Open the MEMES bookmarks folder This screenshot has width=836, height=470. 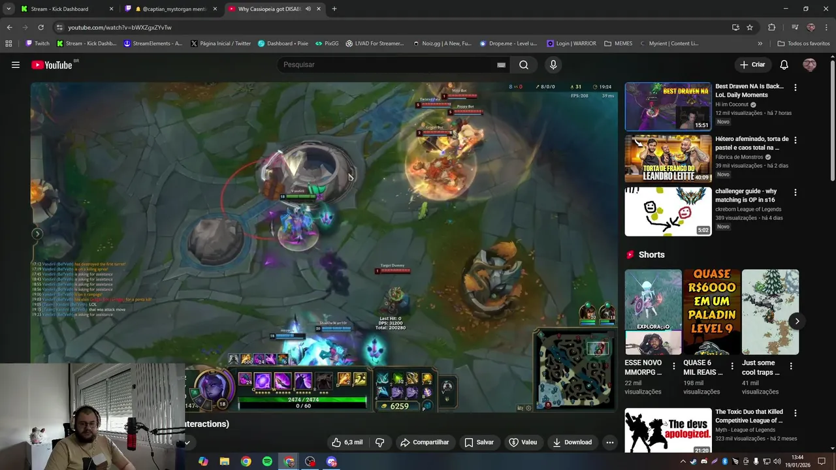(x=619, y=43)
